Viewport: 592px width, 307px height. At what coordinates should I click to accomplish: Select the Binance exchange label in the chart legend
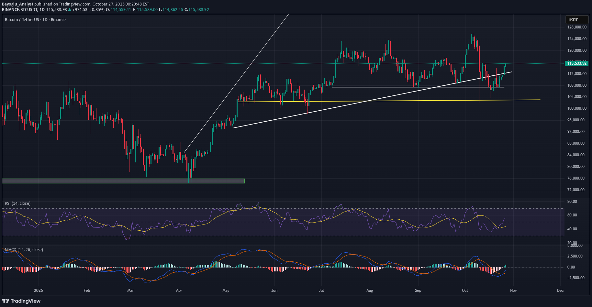pos(58,19)
